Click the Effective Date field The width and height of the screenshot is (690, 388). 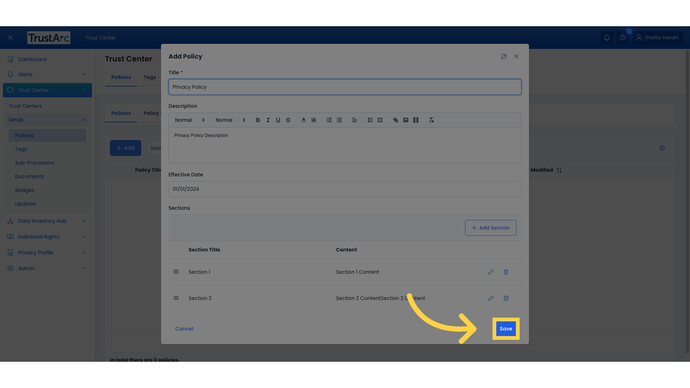click(345, 189)
